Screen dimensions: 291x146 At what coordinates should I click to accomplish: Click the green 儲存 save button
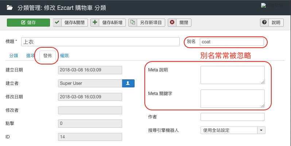tap(28, 23)
